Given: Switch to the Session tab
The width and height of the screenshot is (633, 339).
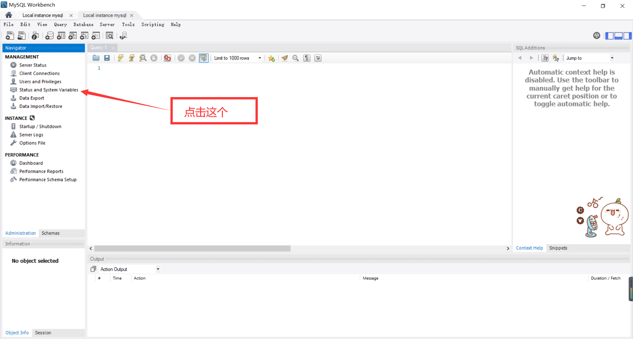Looking at the screenshot, I should point(43,333).
